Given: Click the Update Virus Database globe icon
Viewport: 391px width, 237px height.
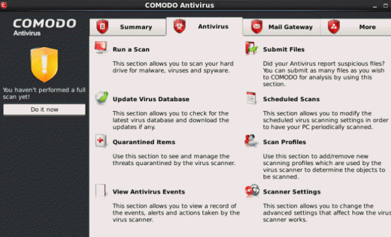Looking at the screenshot, I should 102,98.
